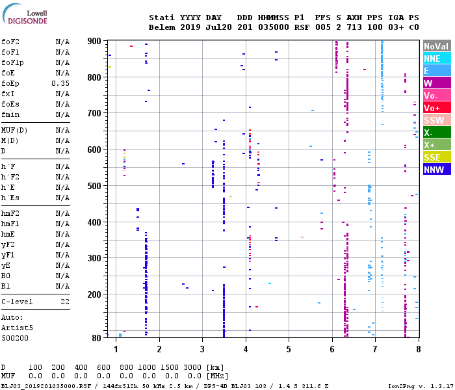The height and width of the screenshot is (390, 455).
Task: Click the M(D) parameter label
Action: [x=10, y=141]
